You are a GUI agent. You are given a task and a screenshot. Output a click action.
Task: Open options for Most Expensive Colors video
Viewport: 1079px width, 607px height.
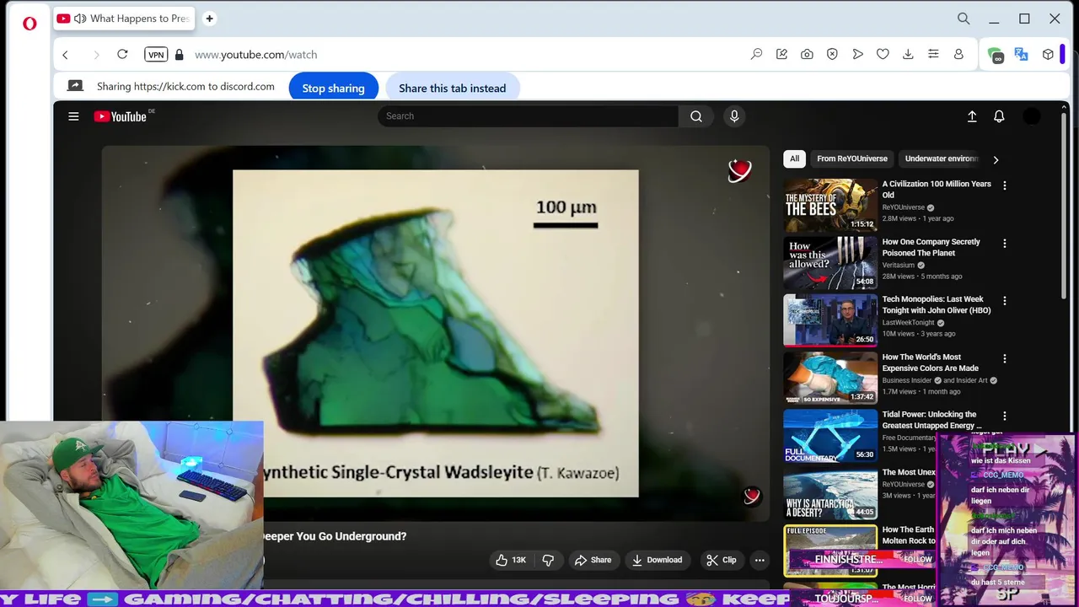point(1004,359)
